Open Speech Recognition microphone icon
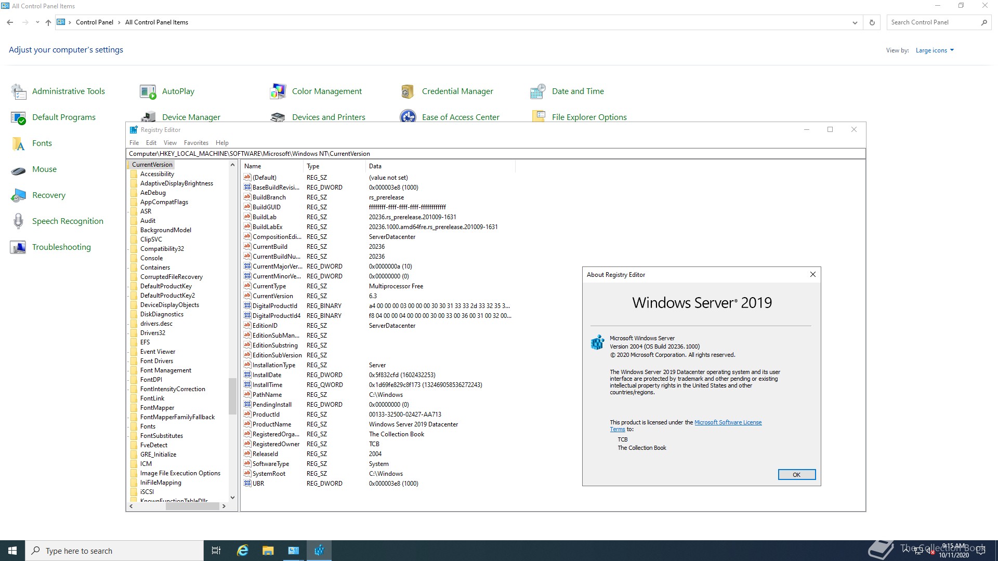Image resolution: width=998 pixels, height=561 pixels. click(19, 221)
